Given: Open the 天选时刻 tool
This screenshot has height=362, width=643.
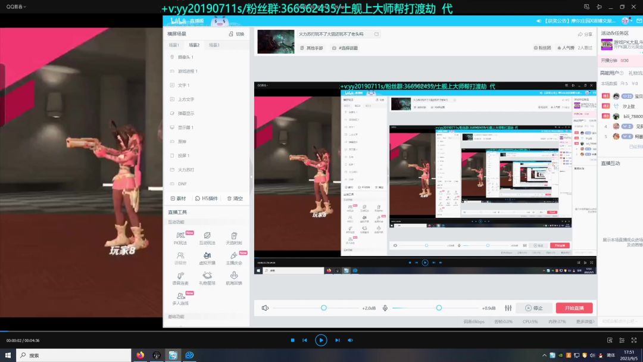Looking at the screenshot, I should tap(234, 238).
